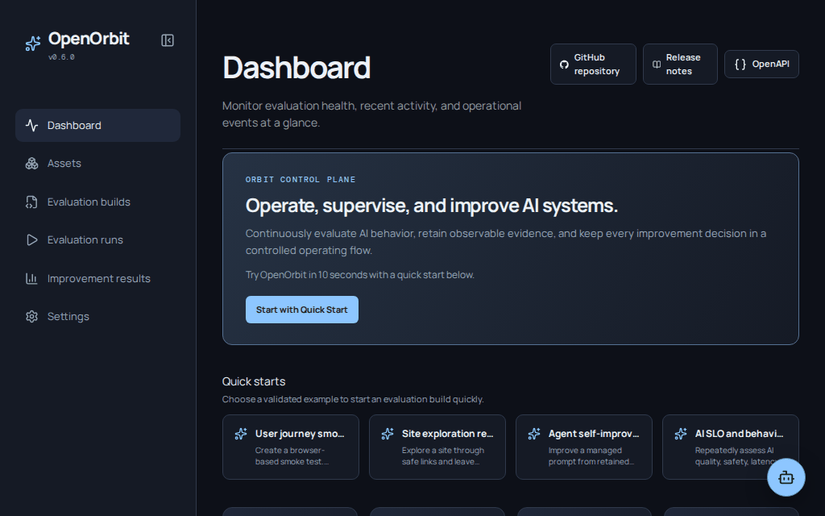Image resolution: width=825 pixels, height=516 pixels.
Task: Click sparkle icon on Agent self-improv card
Action: (x=534, y=434)
